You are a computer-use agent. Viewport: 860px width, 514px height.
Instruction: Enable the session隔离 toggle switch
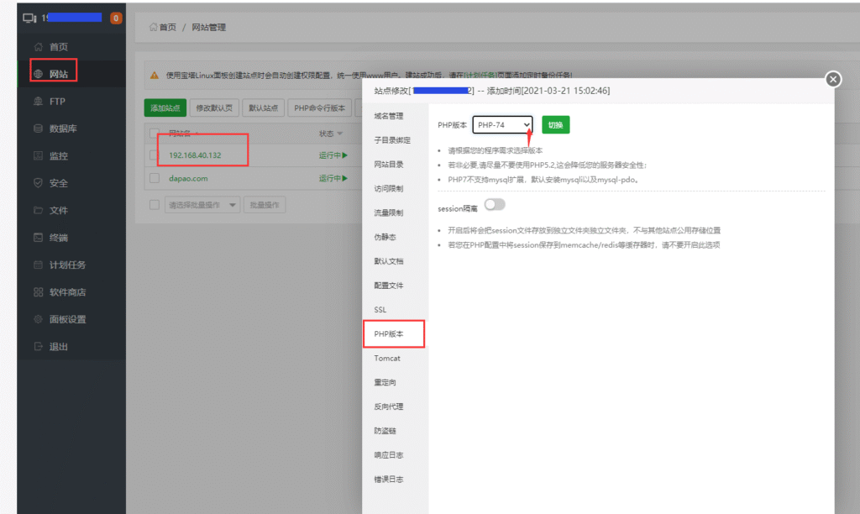[x=495, y=205]
